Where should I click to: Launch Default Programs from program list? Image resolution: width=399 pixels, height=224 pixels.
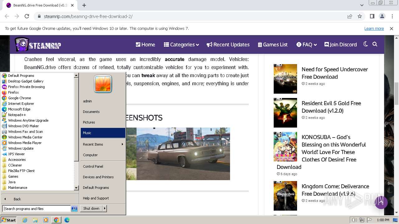tap(21, 76)
